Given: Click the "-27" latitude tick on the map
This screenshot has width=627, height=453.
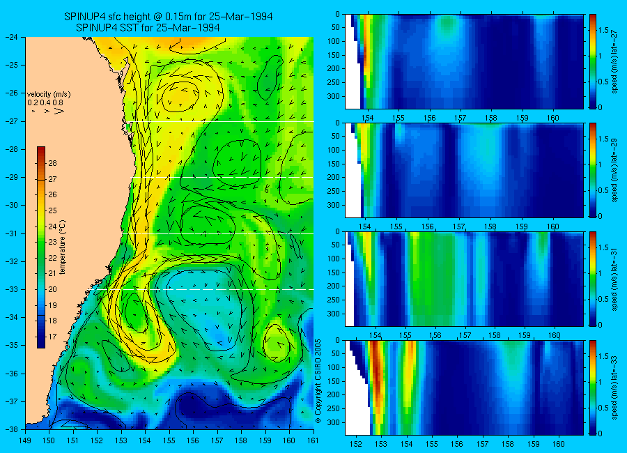Looking at the screenshot, I should point(11,121).
